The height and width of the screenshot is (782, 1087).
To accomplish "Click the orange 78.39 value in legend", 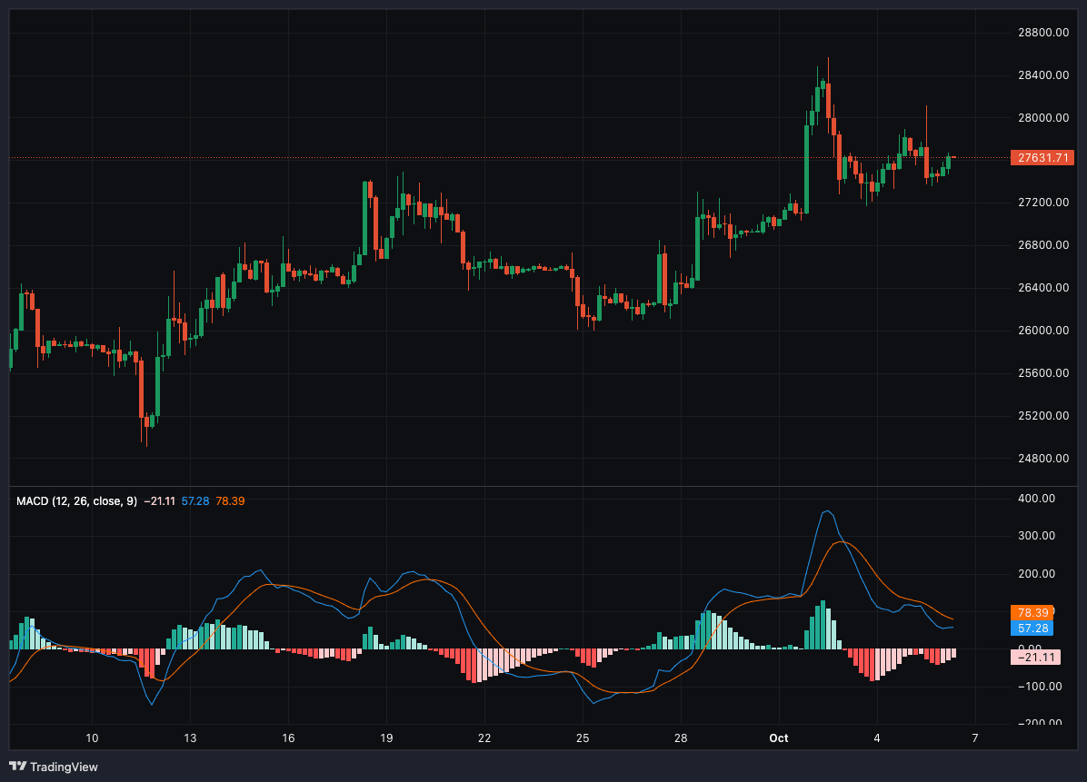I will pos(230,500).
